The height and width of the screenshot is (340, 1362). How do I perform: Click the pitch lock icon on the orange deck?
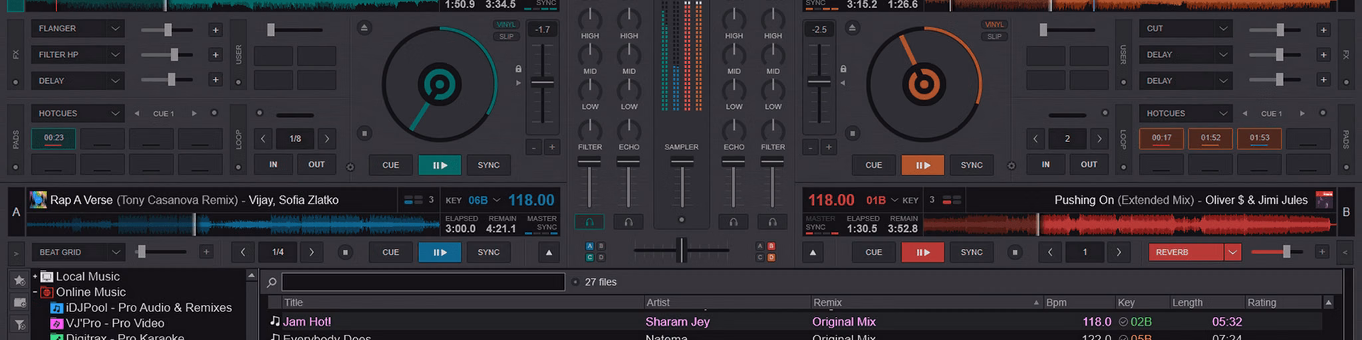[x=843, y=69]
